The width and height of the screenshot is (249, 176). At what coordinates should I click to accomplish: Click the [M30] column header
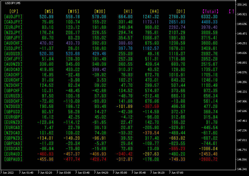[100, 11]
